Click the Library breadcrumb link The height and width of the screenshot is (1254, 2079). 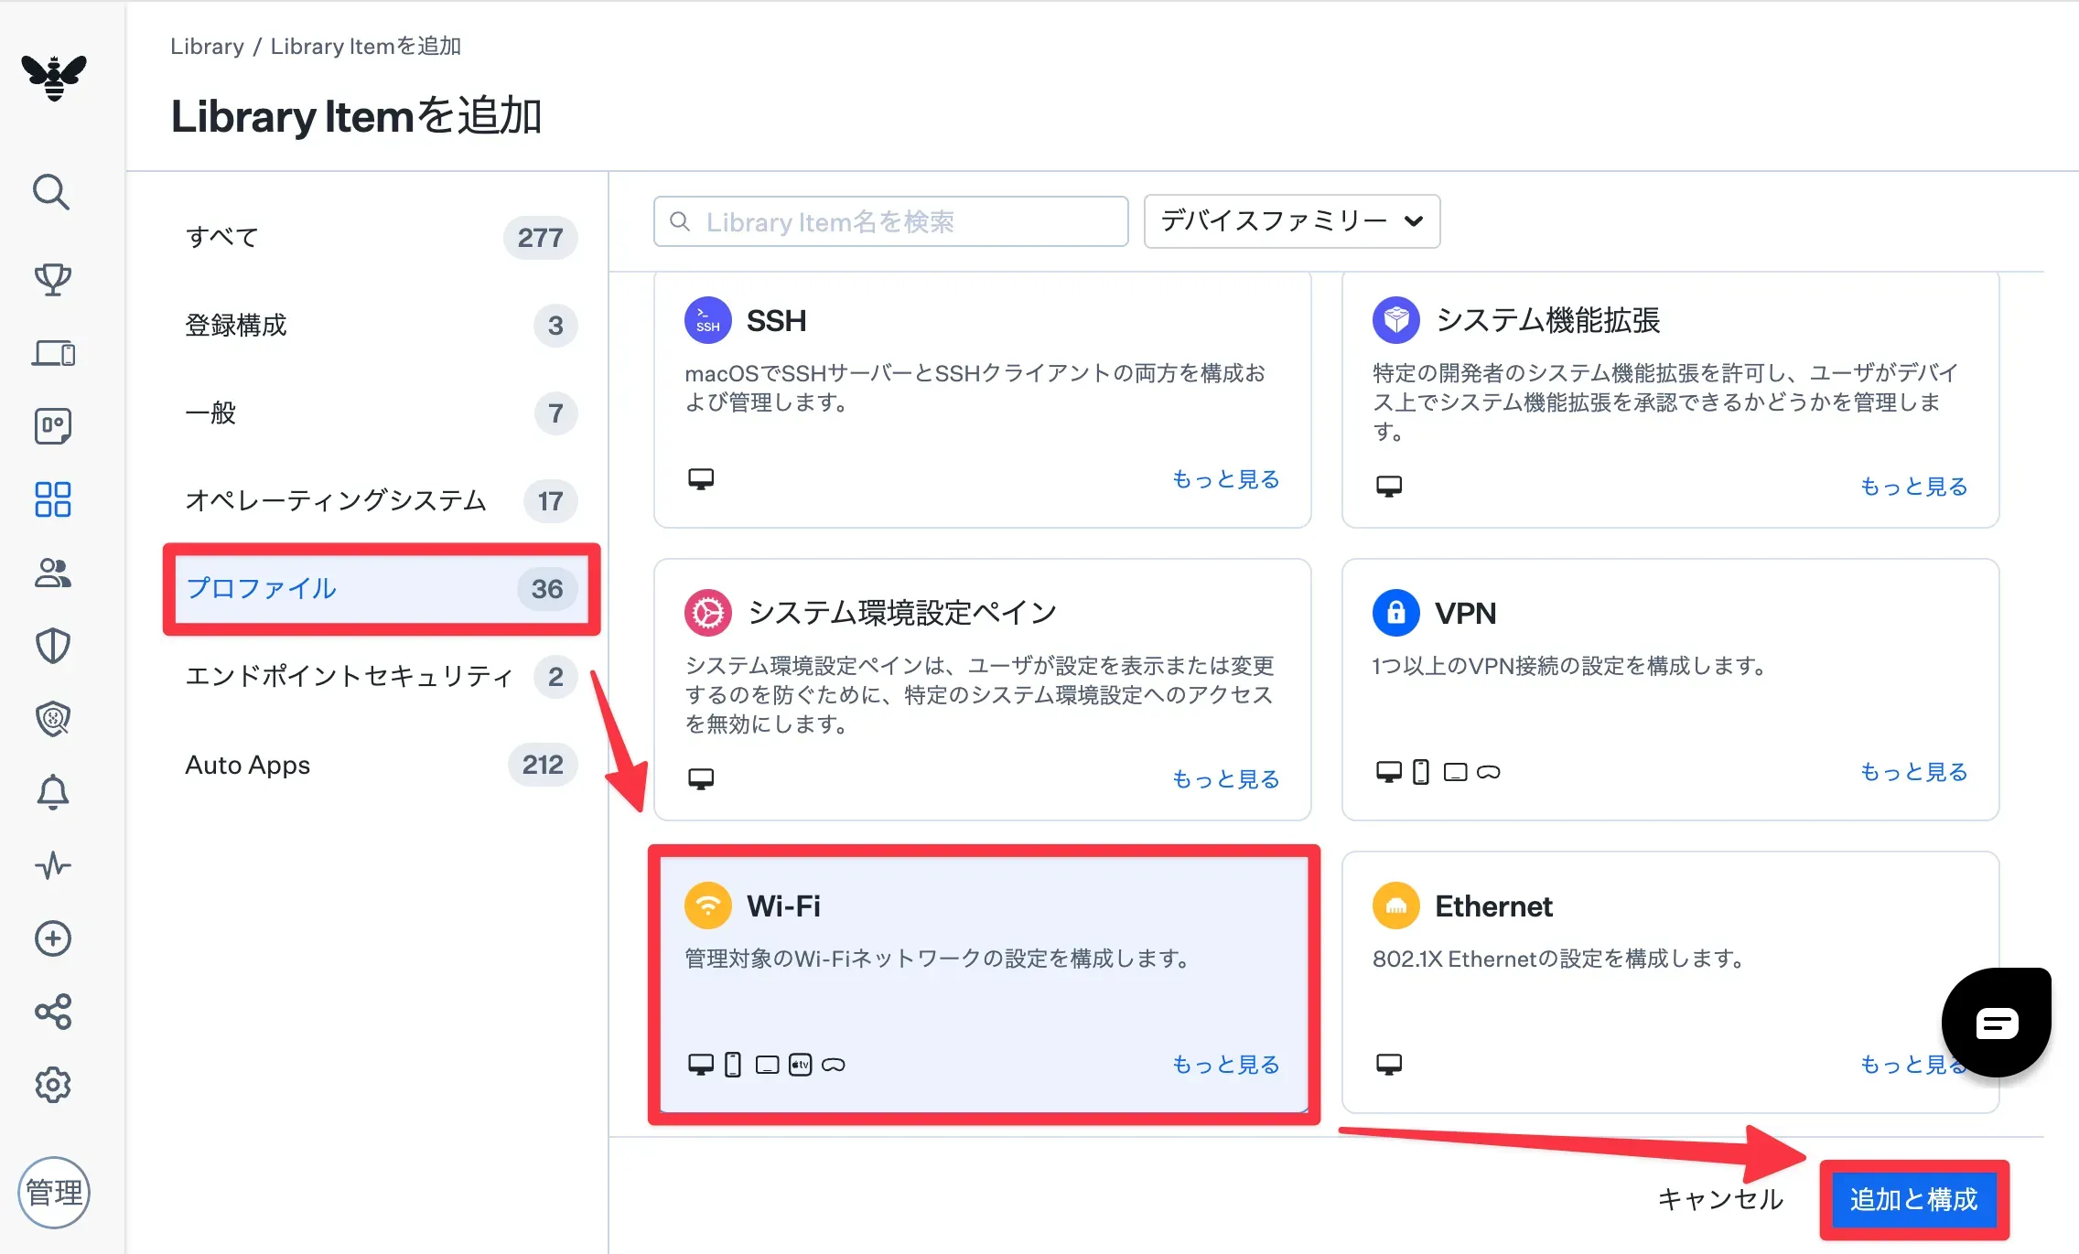207,47
